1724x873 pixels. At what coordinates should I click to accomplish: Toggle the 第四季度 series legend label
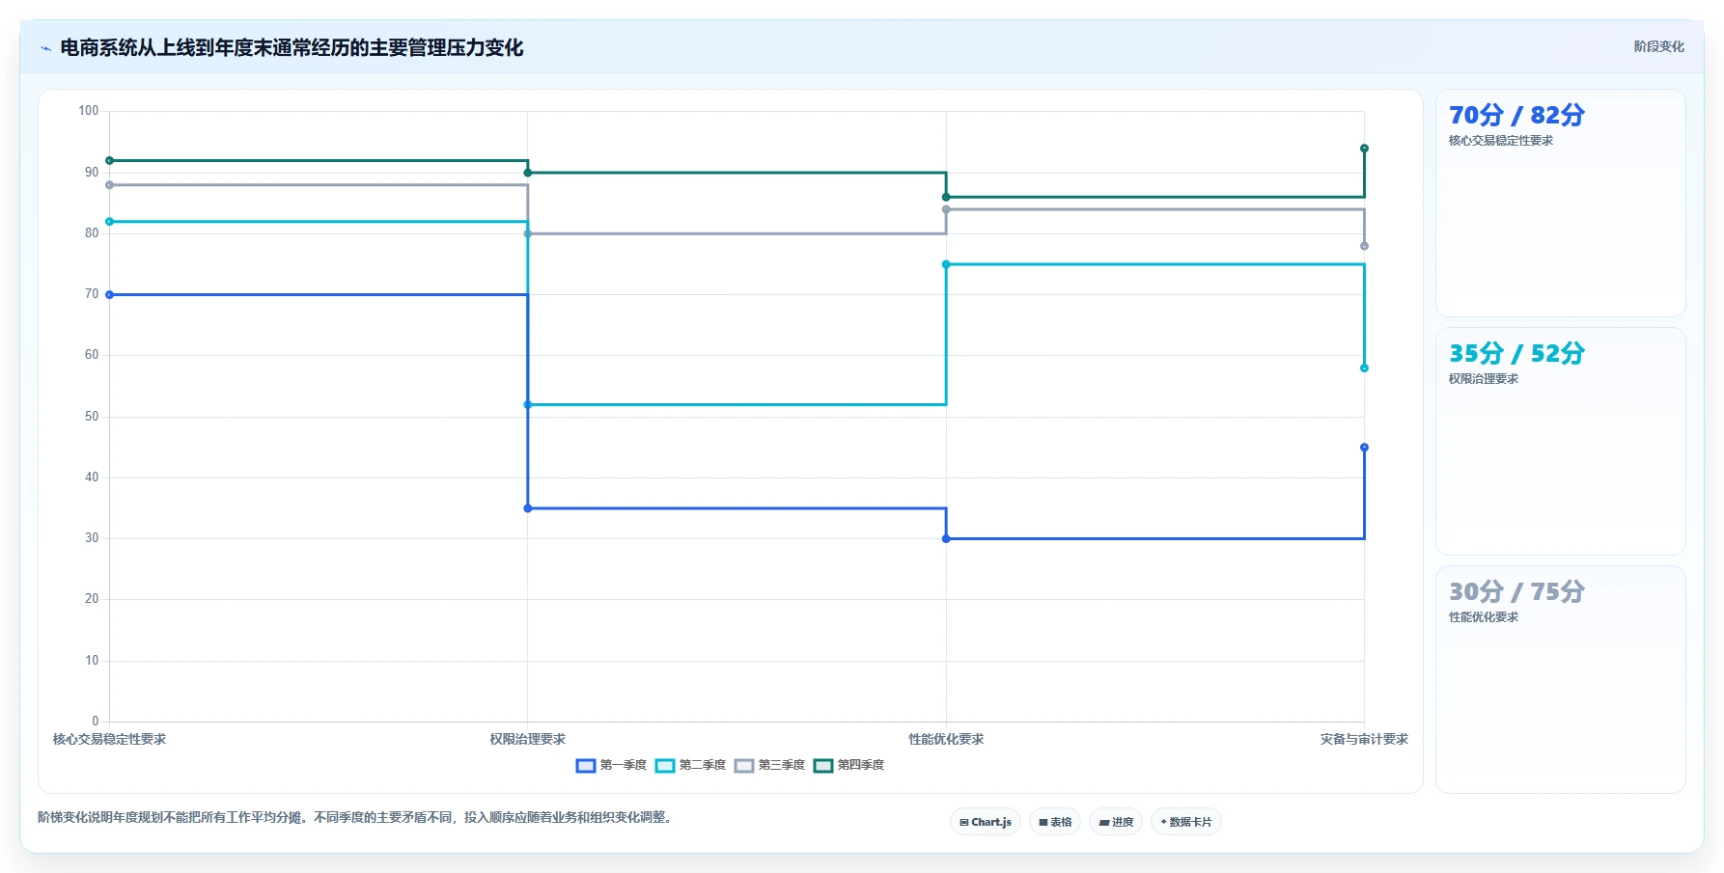[860, 765]
